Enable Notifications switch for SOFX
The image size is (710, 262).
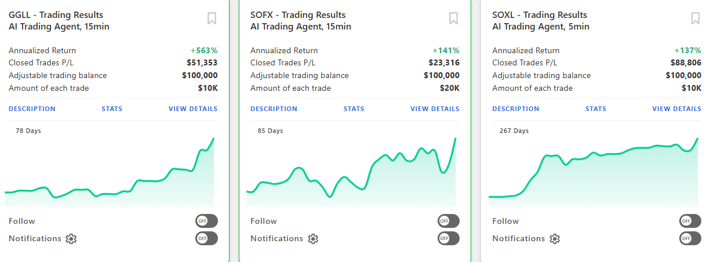(448, 238)
